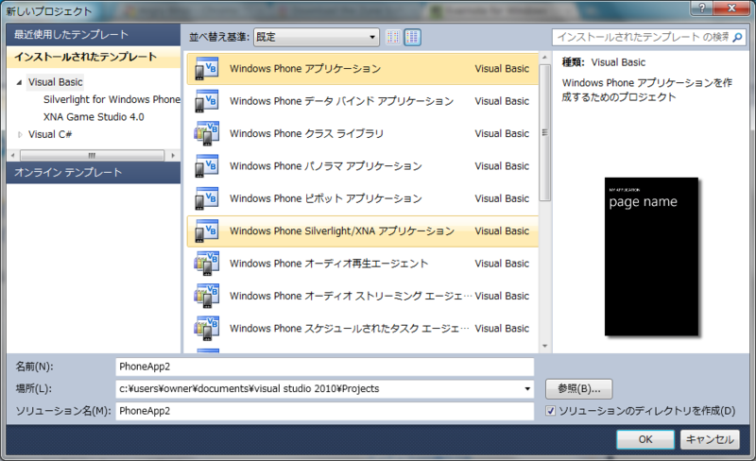Expand the Visual C# tree node
756x461 pixels.
pyautogui.click(x=20, y=134)
